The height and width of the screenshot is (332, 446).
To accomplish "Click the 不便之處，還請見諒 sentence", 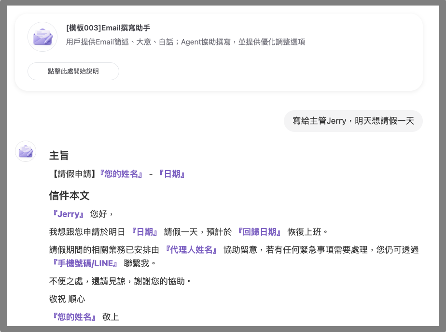I will pos(121,281).
